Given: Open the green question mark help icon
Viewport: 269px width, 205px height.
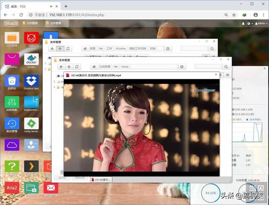Looking at the screenshot, I should tap(12, 166).
